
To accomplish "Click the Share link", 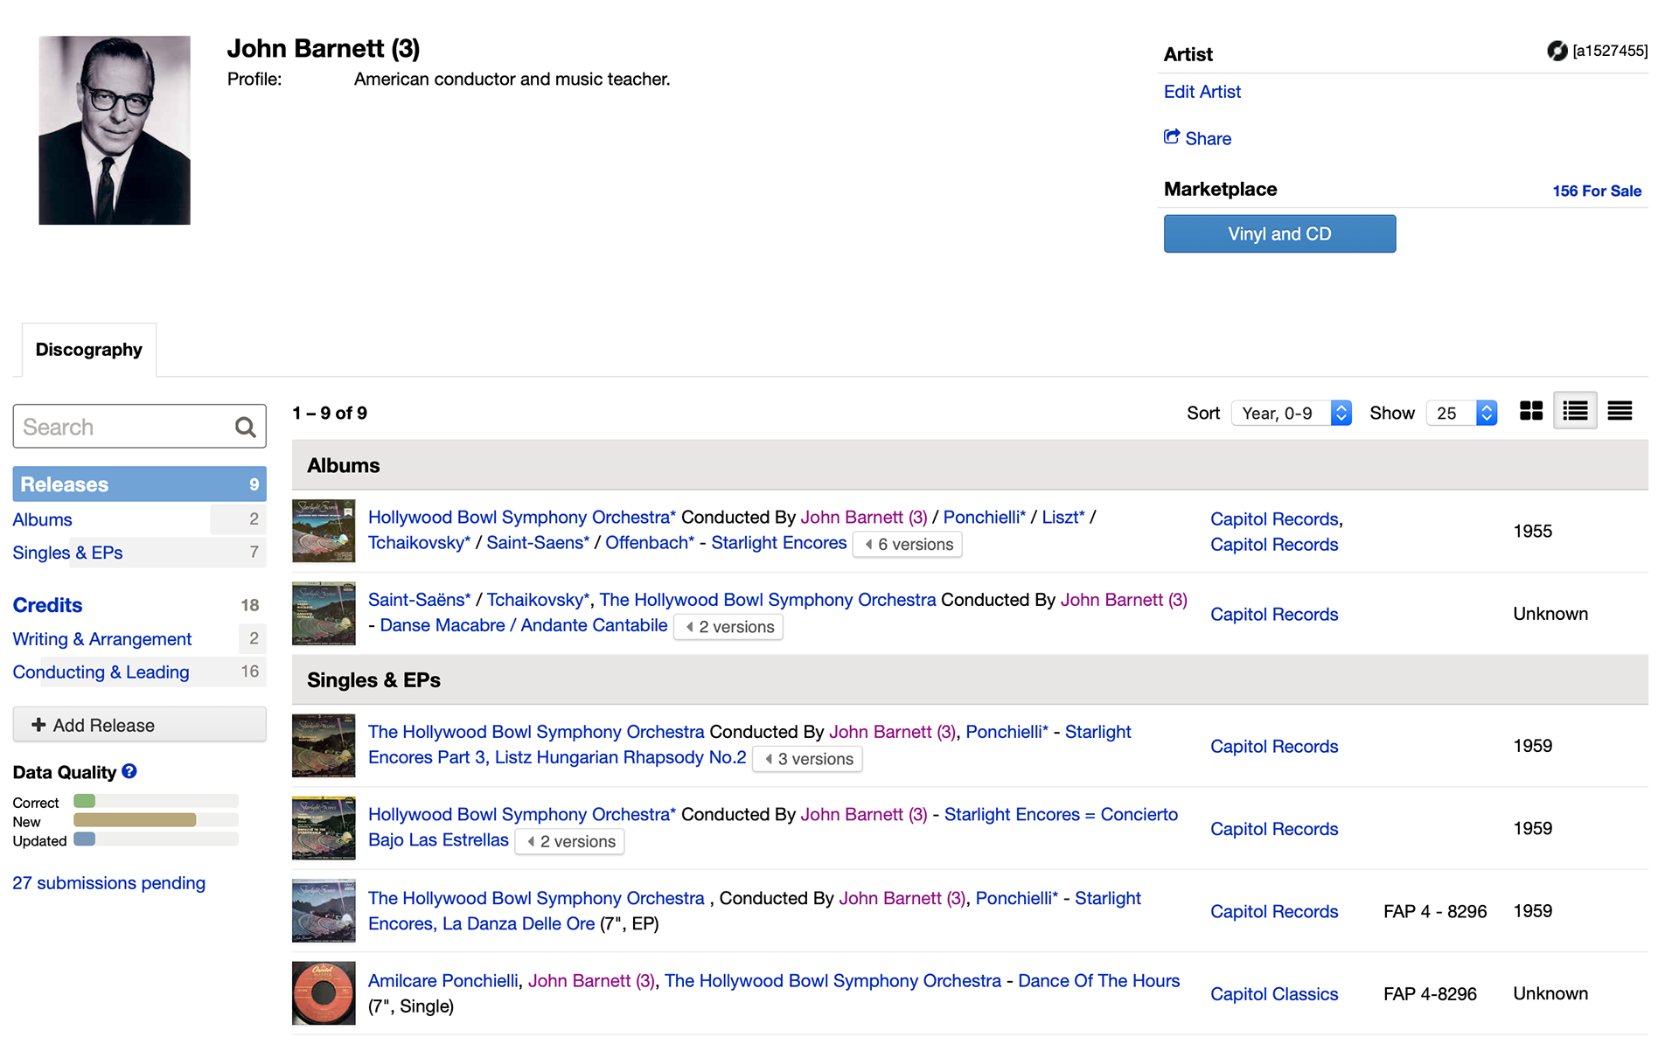I will [x=1208, y=138].
